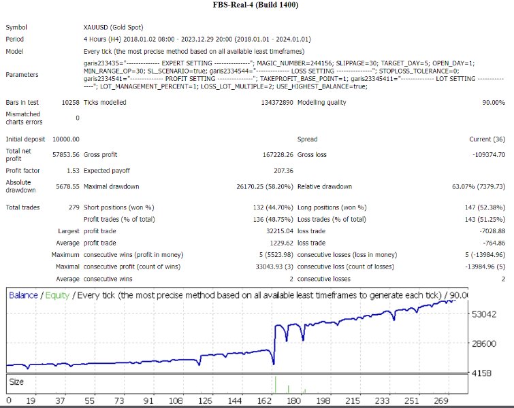Click the Relative drawdown 63.07% value
The image size is (514, 408).
(x=479, y=187)
